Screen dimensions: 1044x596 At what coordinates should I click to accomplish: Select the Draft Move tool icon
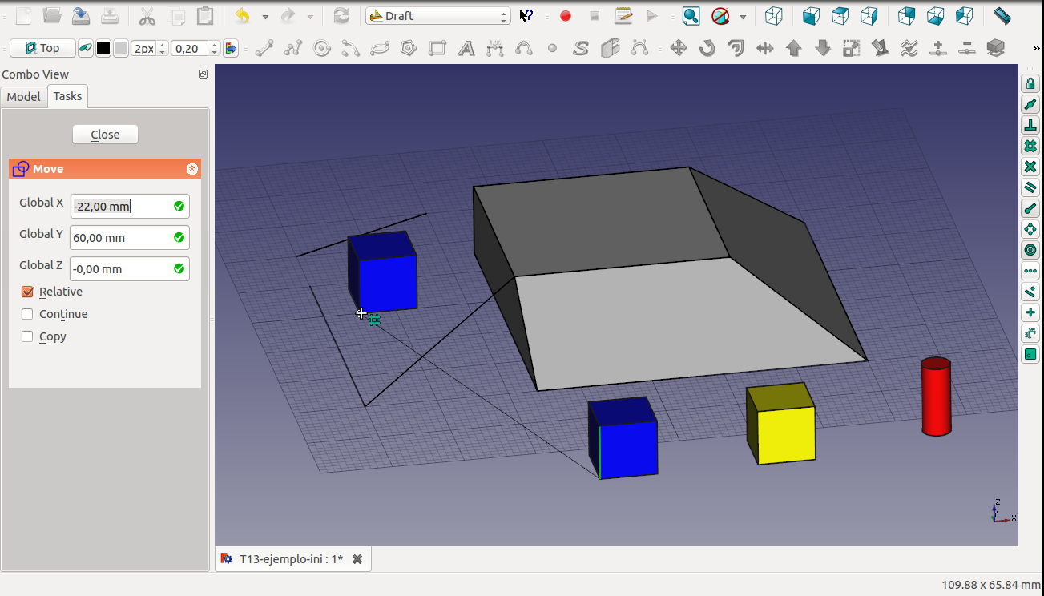click(x=679, y=48)
